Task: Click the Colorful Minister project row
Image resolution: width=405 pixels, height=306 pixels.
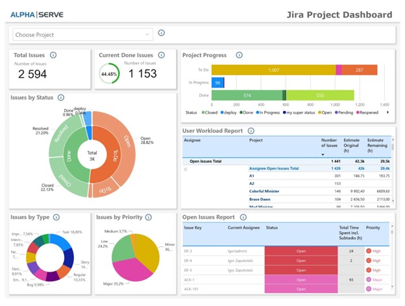Action: [x=319, y=191]
